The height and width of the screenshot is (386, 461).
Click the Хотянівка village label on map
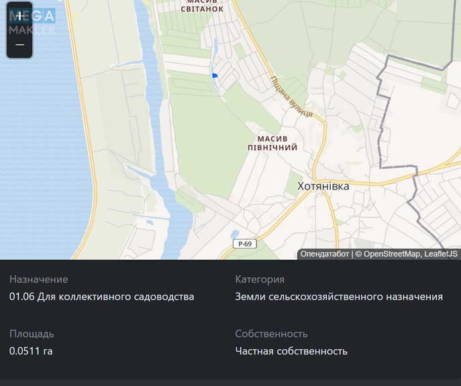click(x=323, y=186)
